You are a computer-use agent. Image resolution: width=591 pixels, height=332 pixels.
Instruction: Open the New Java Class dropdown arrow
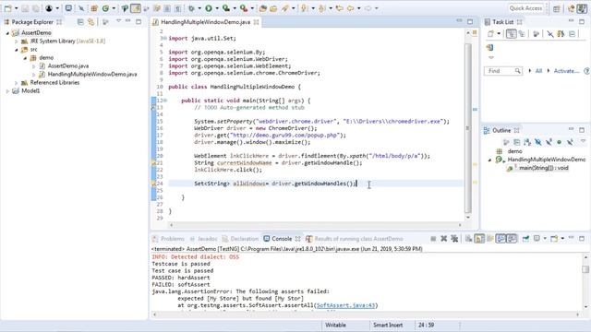click(x=114, y=8)
